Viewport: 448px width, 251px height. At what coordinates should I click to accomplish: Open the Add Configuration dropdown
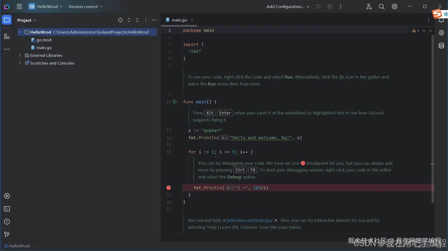pyautogui.click(x=288, y=7)
